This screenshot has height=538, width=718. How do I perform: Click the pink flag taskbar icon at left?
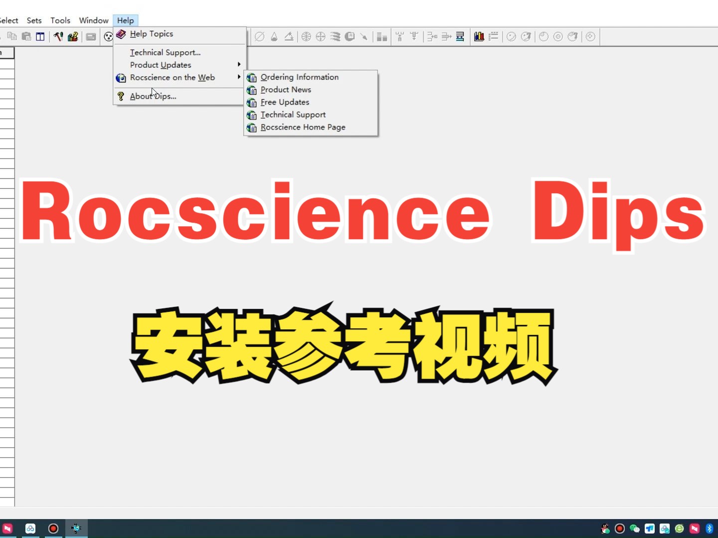[x=7, y=529]
